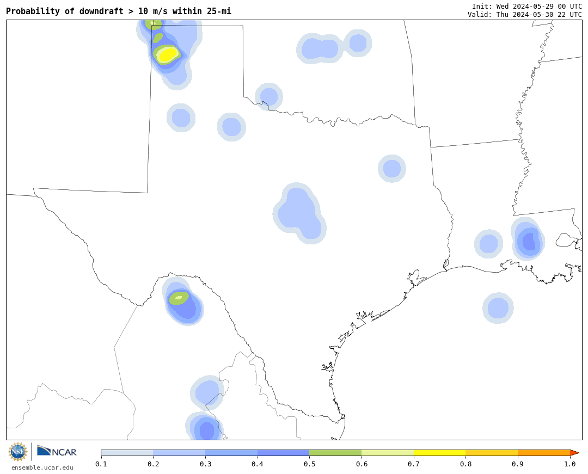Click the 0.4–0.5 periwinkle colorbar segment
Image resolution: width=588 pixels, height=474 pixels.
pos(284,453)
